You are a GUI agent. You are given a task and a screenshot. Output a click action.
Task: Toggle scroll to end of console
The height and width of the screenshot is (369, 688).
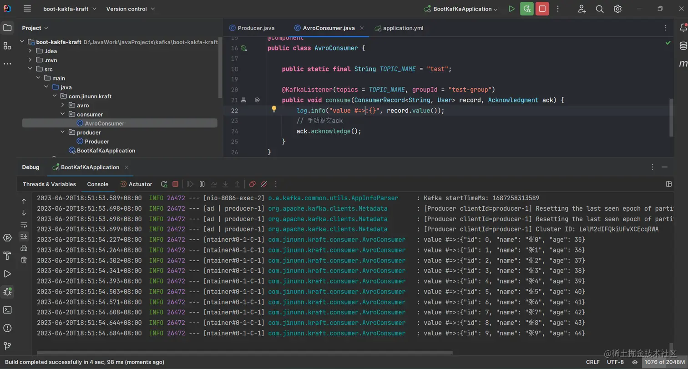pyautogui.click(x=24, y=236)
